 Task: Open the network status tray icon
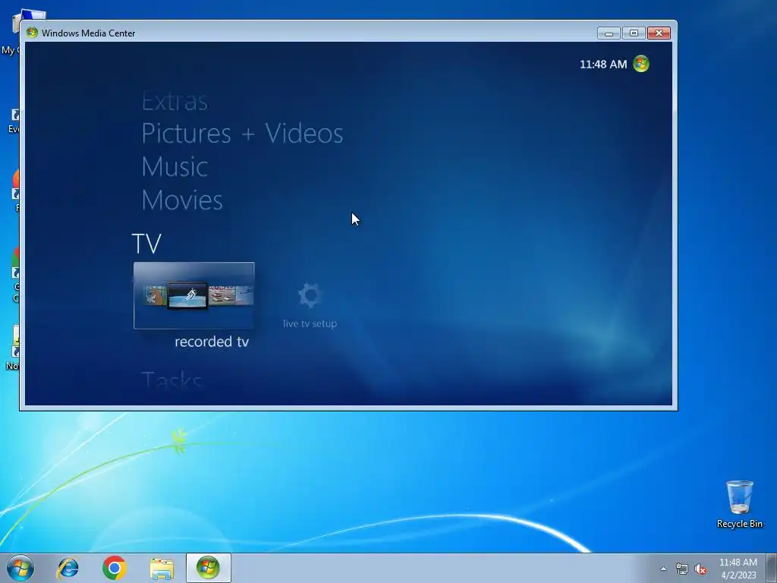(682, 569)
